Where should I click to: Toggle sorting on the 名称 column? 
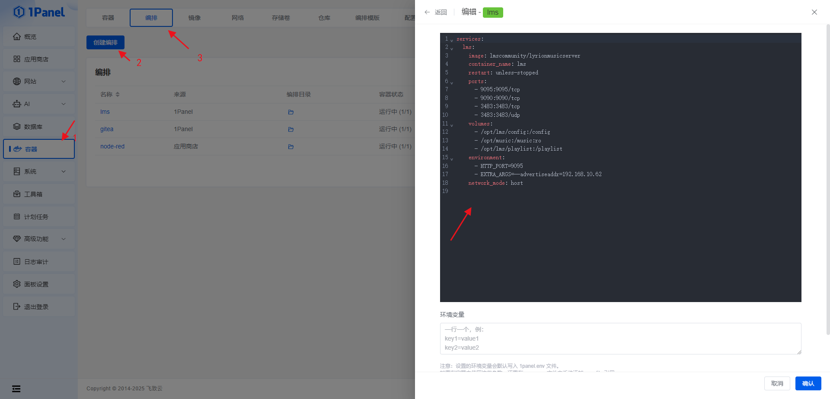coord(117,94)
